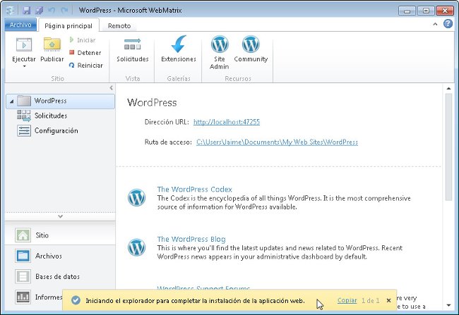This screenshot has width=459, height=315.
Task: Select WordPress in the site tree
Action: click(60, 101)
